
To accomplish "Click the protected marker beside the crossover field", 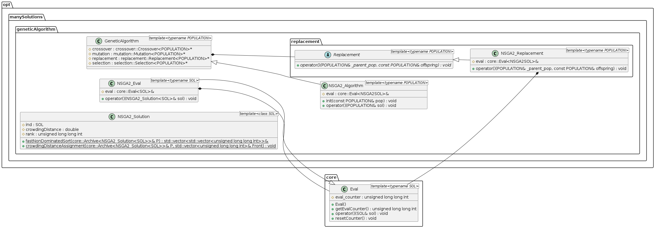I will coord(90,49).
